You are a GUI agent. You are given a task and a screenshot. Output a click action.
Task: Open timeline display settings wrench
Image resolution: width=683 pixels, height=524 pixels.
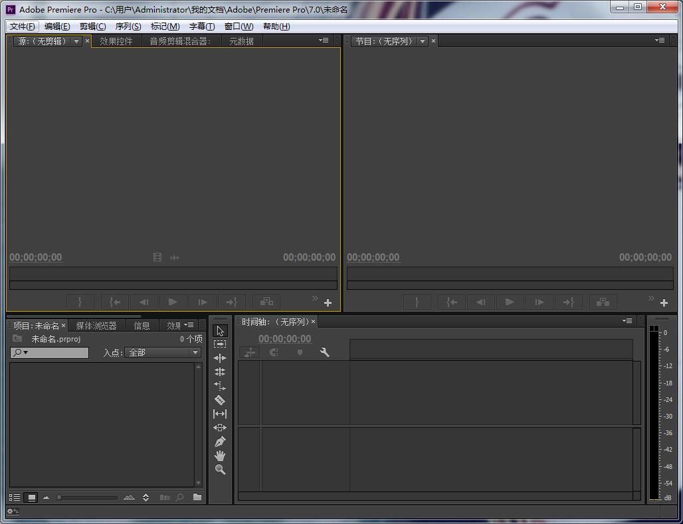(324, 352)
